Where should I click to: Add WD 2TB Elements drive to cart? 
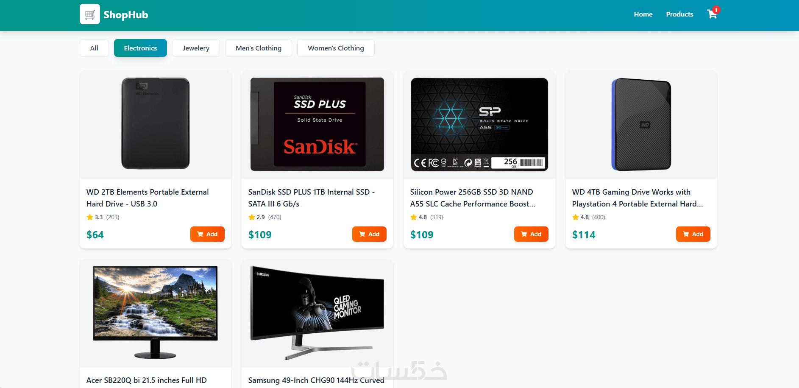coord(207,234)
